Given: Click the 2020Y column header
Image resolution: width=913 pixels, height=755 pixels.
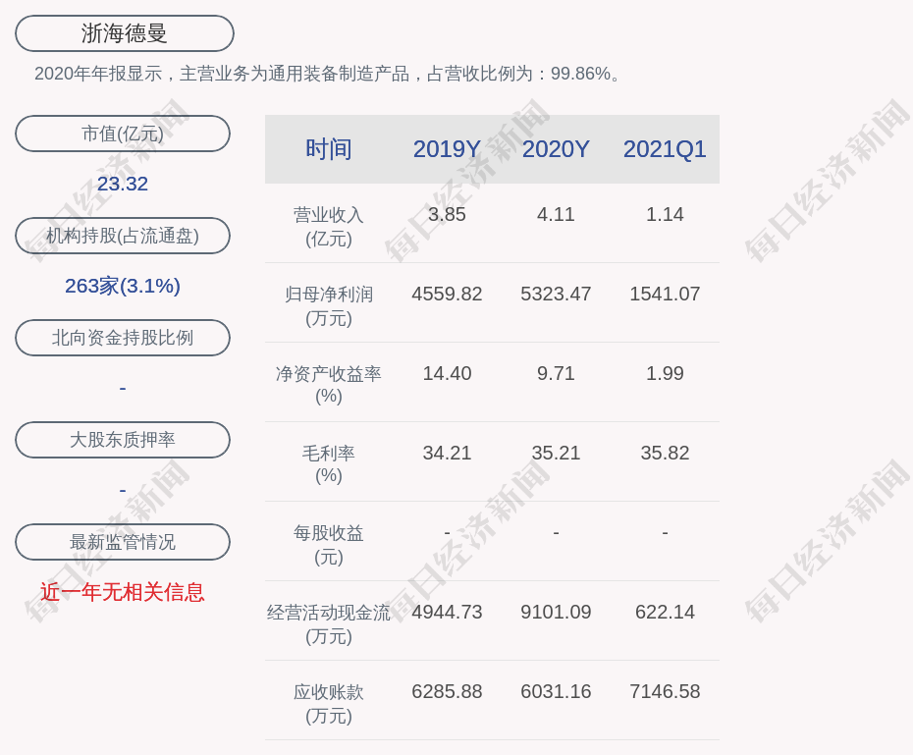Looking at the screenshot, I should 556,149.
